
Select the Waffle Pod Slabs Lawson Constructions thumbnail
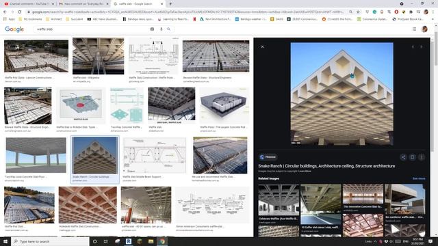pos(36,56)
